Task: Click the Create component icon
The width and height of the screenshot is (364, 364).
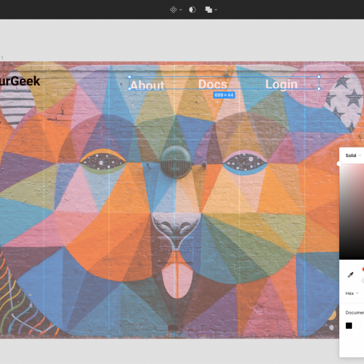Action: click(x=173, y=10)
